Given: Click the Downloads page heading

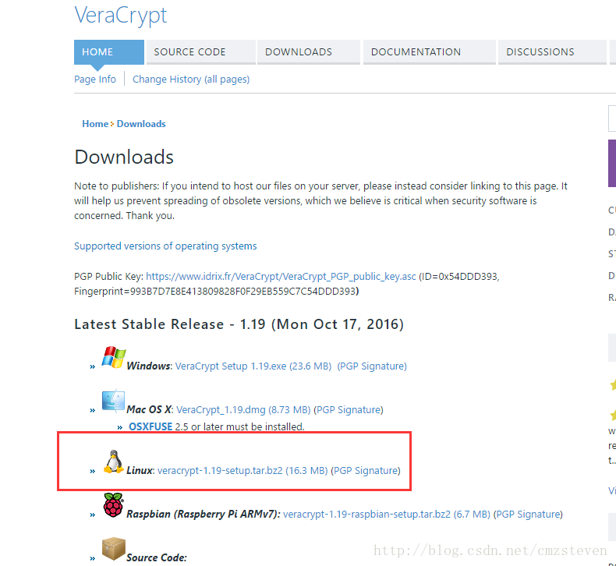Looking at the screenshot, I should tap(124, 157).
